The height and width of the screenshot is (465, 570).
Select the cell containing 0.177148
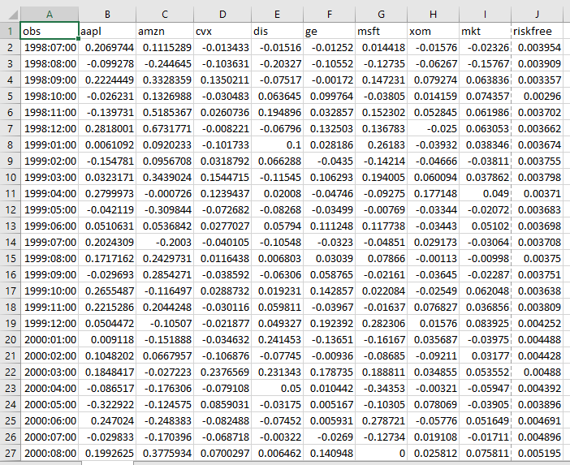point(433,194)
